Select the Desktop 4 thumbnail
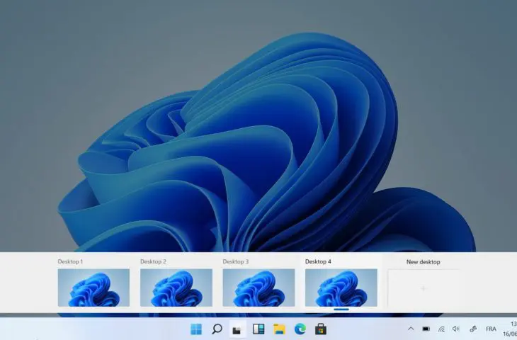 click(x=341, y=288)
